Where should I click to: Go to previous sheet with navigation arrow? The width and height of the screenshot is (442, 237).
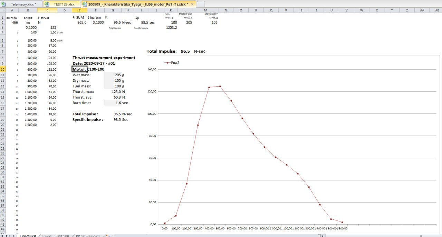tap(6, 236)
